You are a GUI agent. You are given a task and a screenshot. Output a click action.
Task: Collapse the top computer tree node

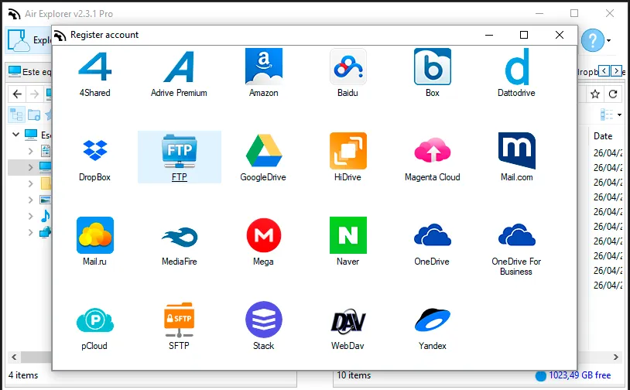click(15, 134)
